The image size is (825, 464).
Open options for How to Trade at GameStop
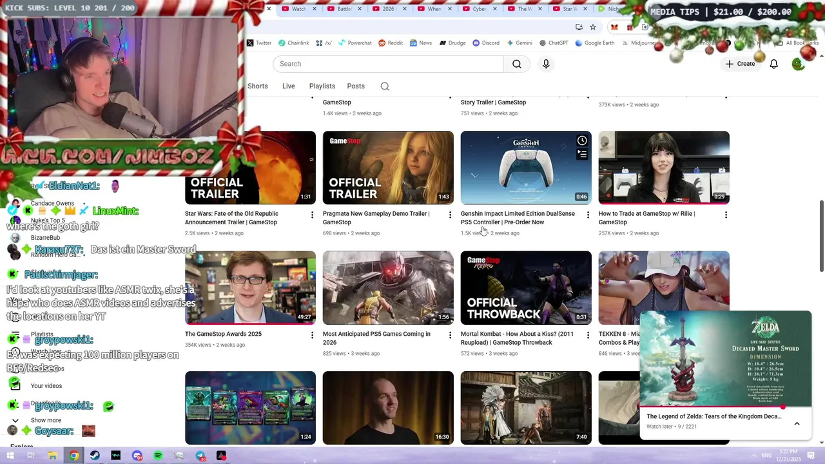(x=726, y=215)
